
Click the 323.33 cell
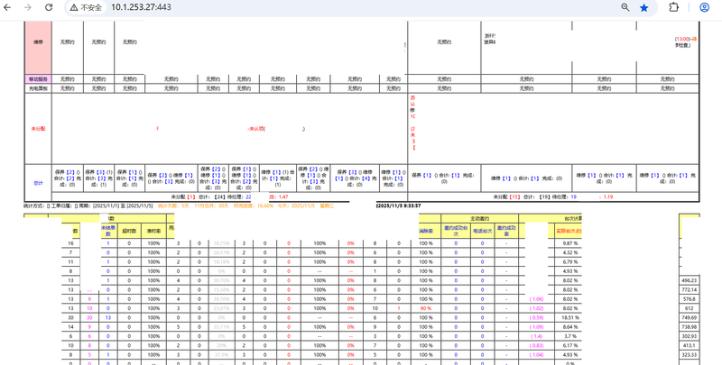689,354
